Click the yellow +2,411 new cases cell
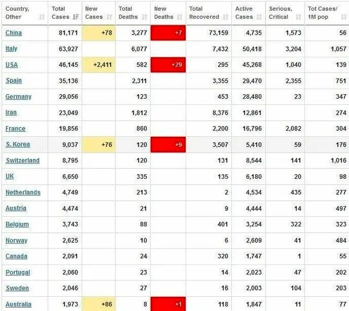 pyautogui.click(x=98, y=65)
